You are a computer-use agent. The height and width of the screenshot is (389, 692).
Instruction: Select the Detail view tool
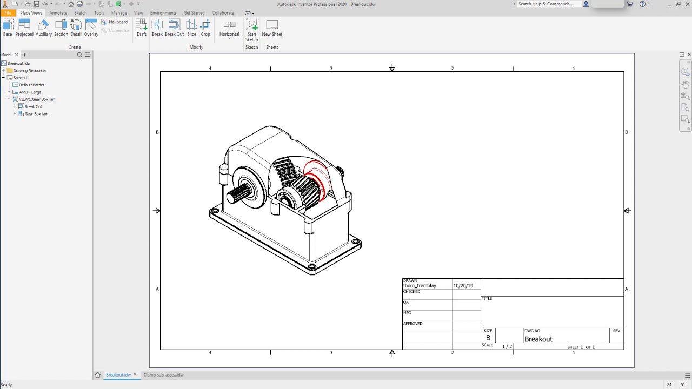76,28
